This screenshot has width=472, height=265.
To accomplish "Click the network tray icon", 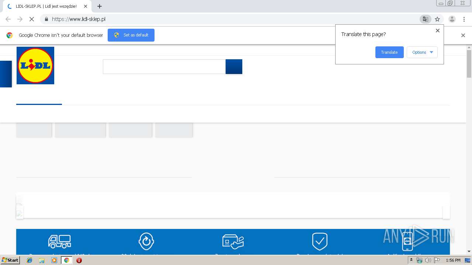I will coord(419,260).
